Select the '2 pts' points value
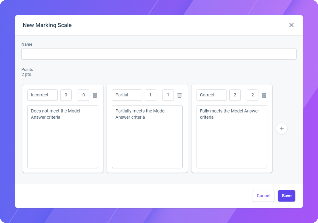318x223 pixels. [26, 75]
